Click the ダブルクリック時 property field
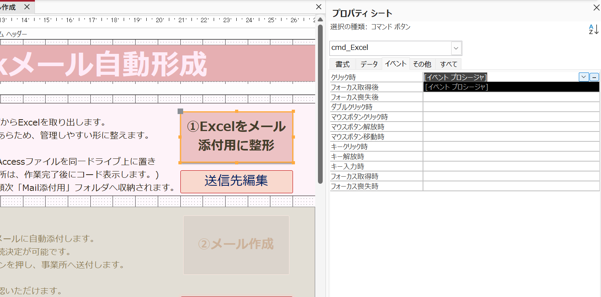This screenshot has height=297, width=601. (511, 107)
